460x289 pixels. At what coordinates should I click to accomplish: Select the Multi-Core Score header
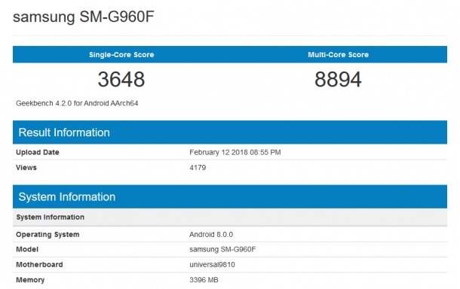click(x=339, y=55)
